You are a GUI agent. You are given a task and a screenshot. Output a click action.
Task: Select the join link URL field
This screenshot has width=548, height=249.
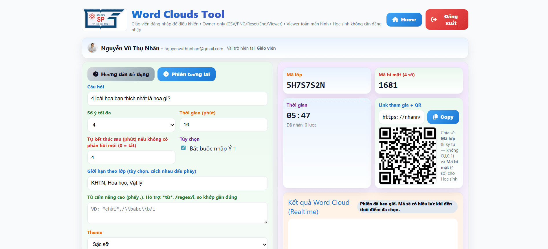pos(401,117)
